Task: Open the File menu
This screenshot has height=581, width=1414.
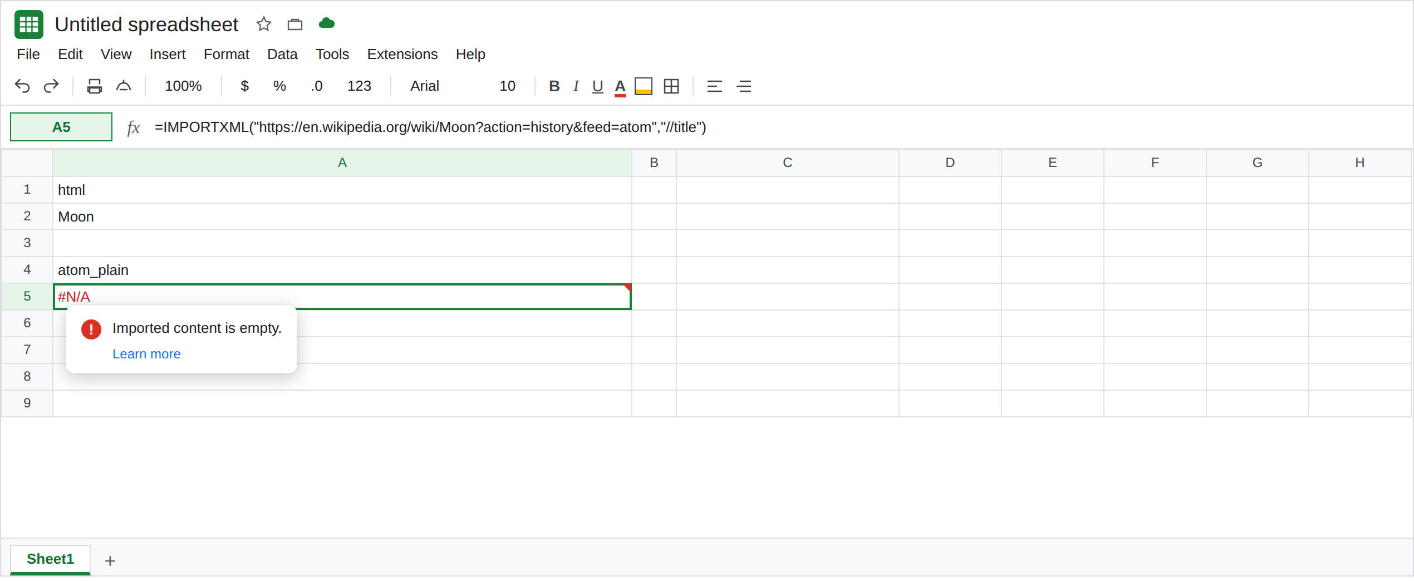Action: (x=28, y=54)
